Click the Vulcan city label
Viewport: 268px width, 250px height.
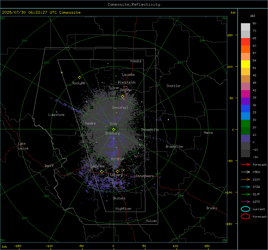pos(151,221)
